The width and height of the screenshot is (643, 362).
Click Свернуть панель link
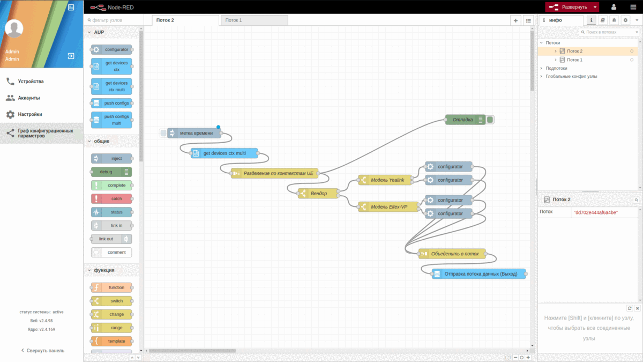[42, 350]
